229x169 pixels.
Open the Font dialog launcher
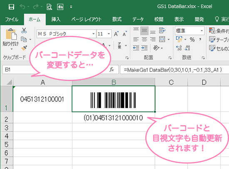click(x=127, y=58)
